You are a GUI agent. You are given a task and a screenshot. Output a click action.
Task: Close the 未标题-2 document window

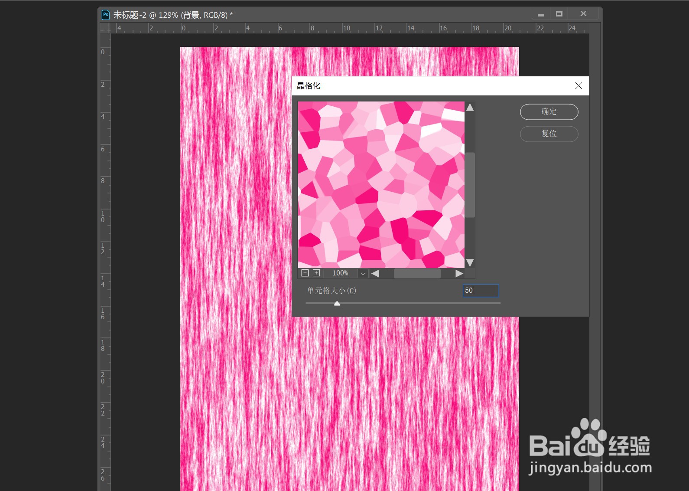point(583,14)
